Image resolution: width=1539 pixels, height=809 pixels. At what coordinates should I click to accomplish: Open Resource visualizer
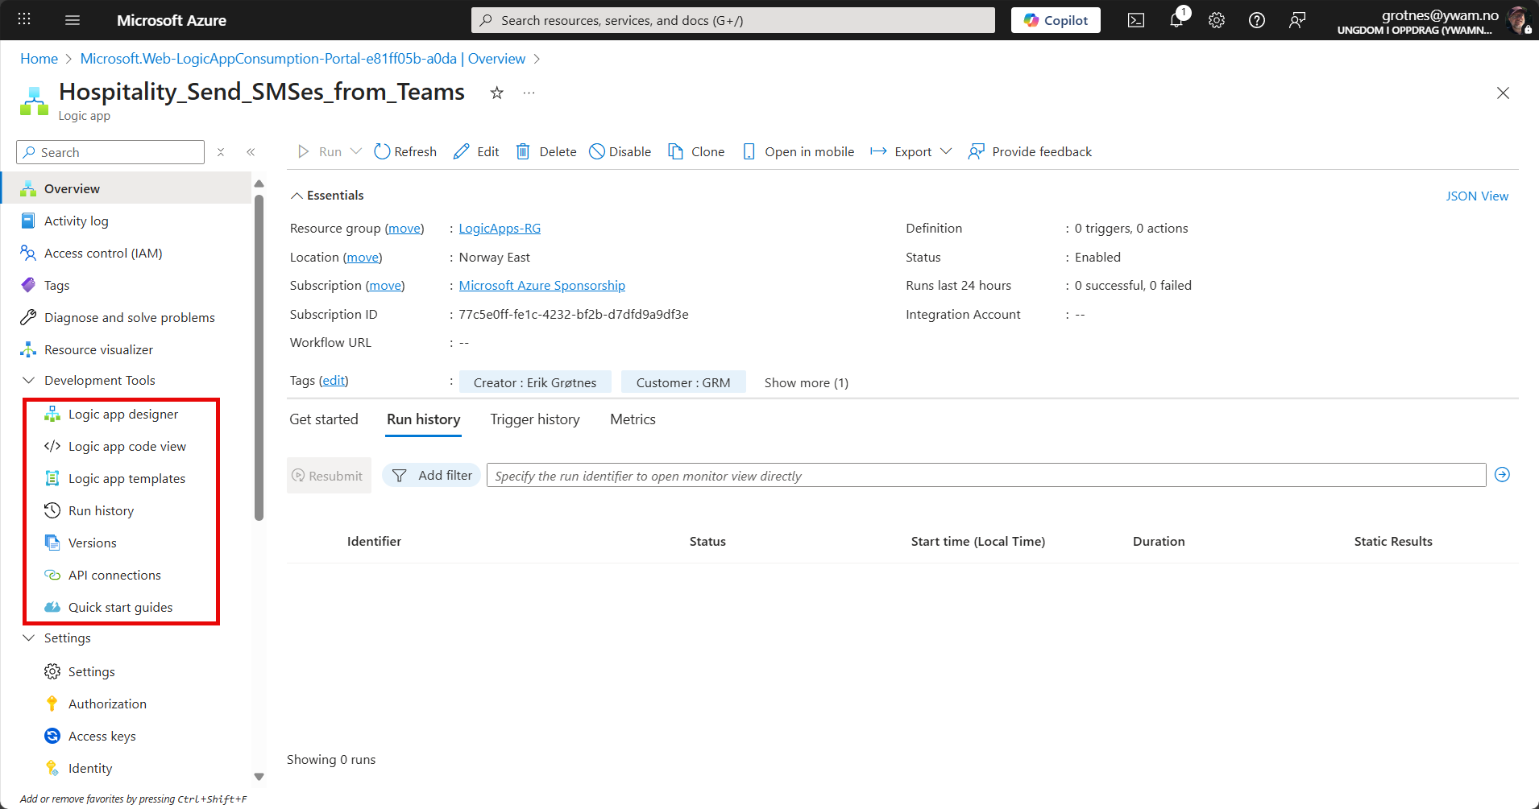tap(98, 349)
